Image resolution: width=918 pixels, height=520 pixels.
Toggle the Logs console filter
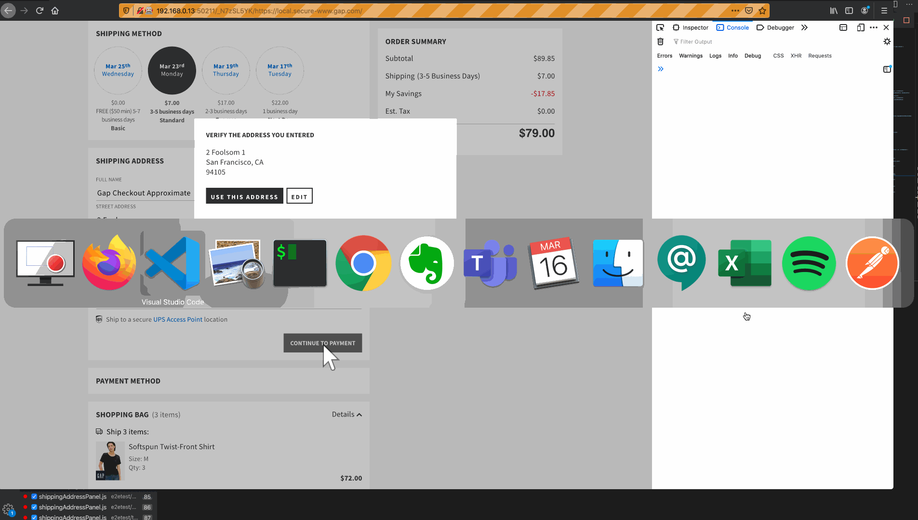715,56
